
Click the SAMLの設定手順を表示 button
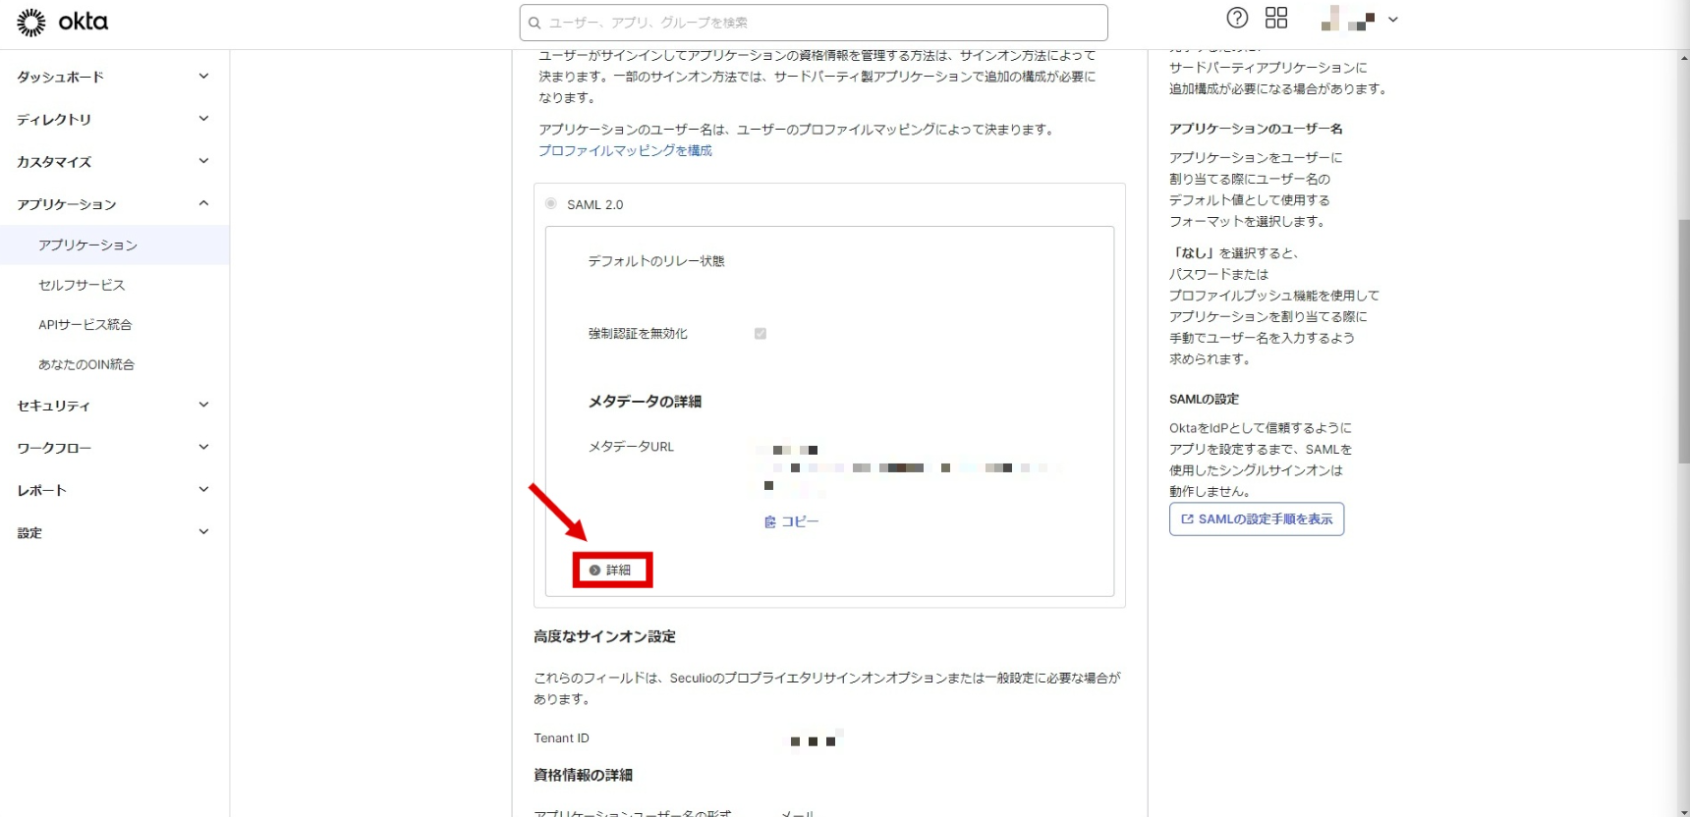pyautogui.click(x=1256, y=519)
